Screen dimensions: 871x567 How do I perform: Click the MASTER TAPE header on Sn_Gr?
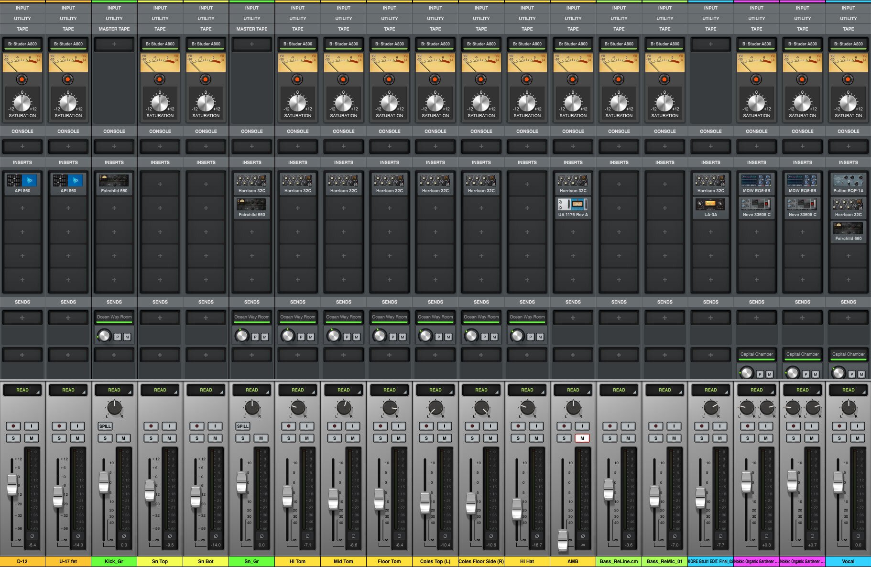tap(251, 29)
